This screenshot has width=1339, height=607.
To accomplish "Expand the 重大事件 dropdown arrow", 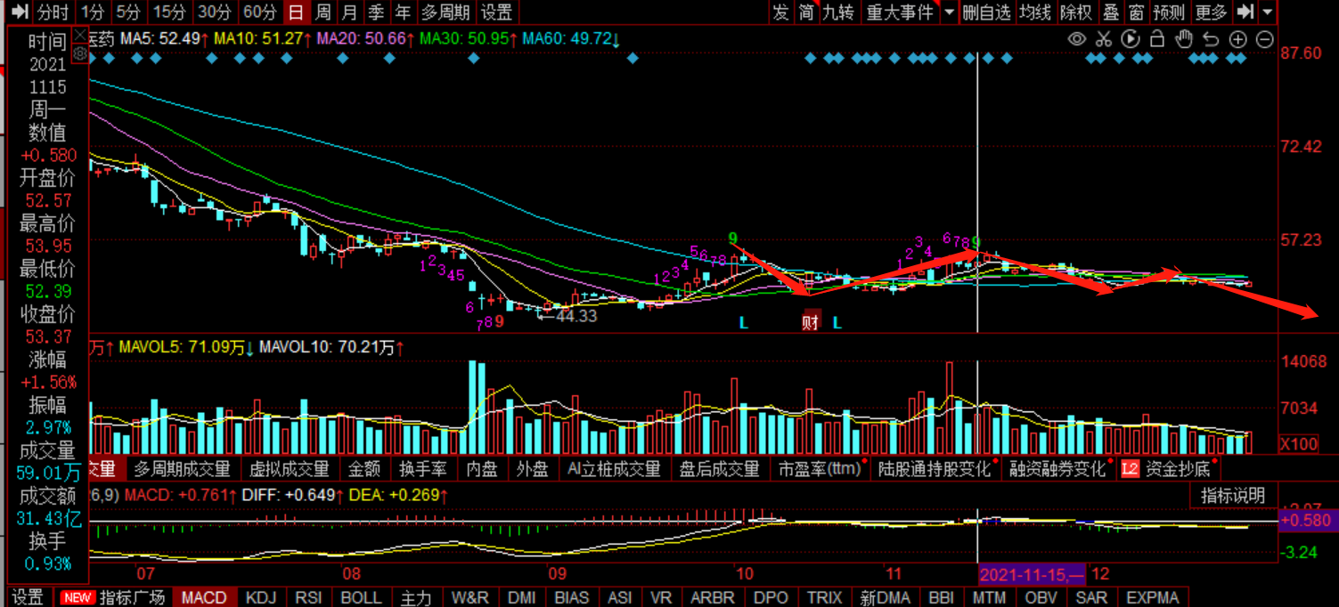I will click(949, 12).
